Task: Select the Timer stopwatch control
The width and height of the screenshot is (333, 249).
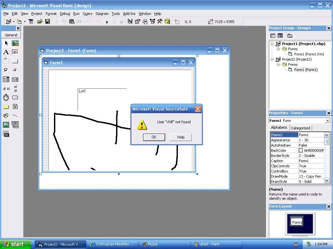Action: (6, 97)
